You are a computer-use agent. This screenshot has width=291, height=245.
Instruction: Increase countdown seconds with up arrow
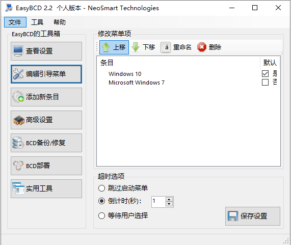(x=169, y=200)
